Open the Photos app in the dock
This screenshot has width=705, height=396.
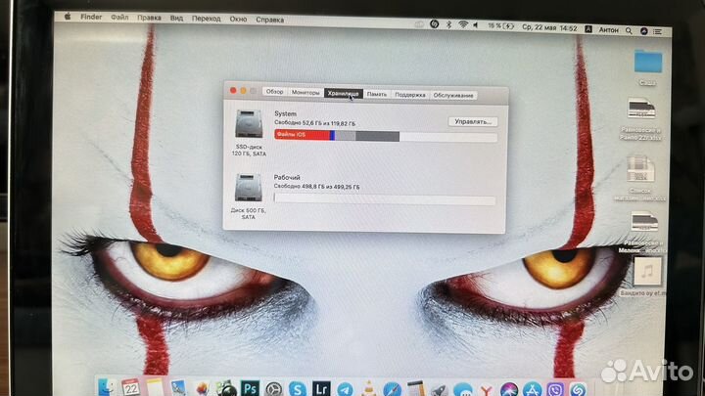(203, 389)
